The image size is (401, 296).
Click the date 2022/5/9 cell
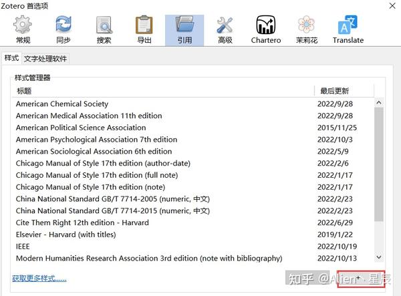[333, 151]
